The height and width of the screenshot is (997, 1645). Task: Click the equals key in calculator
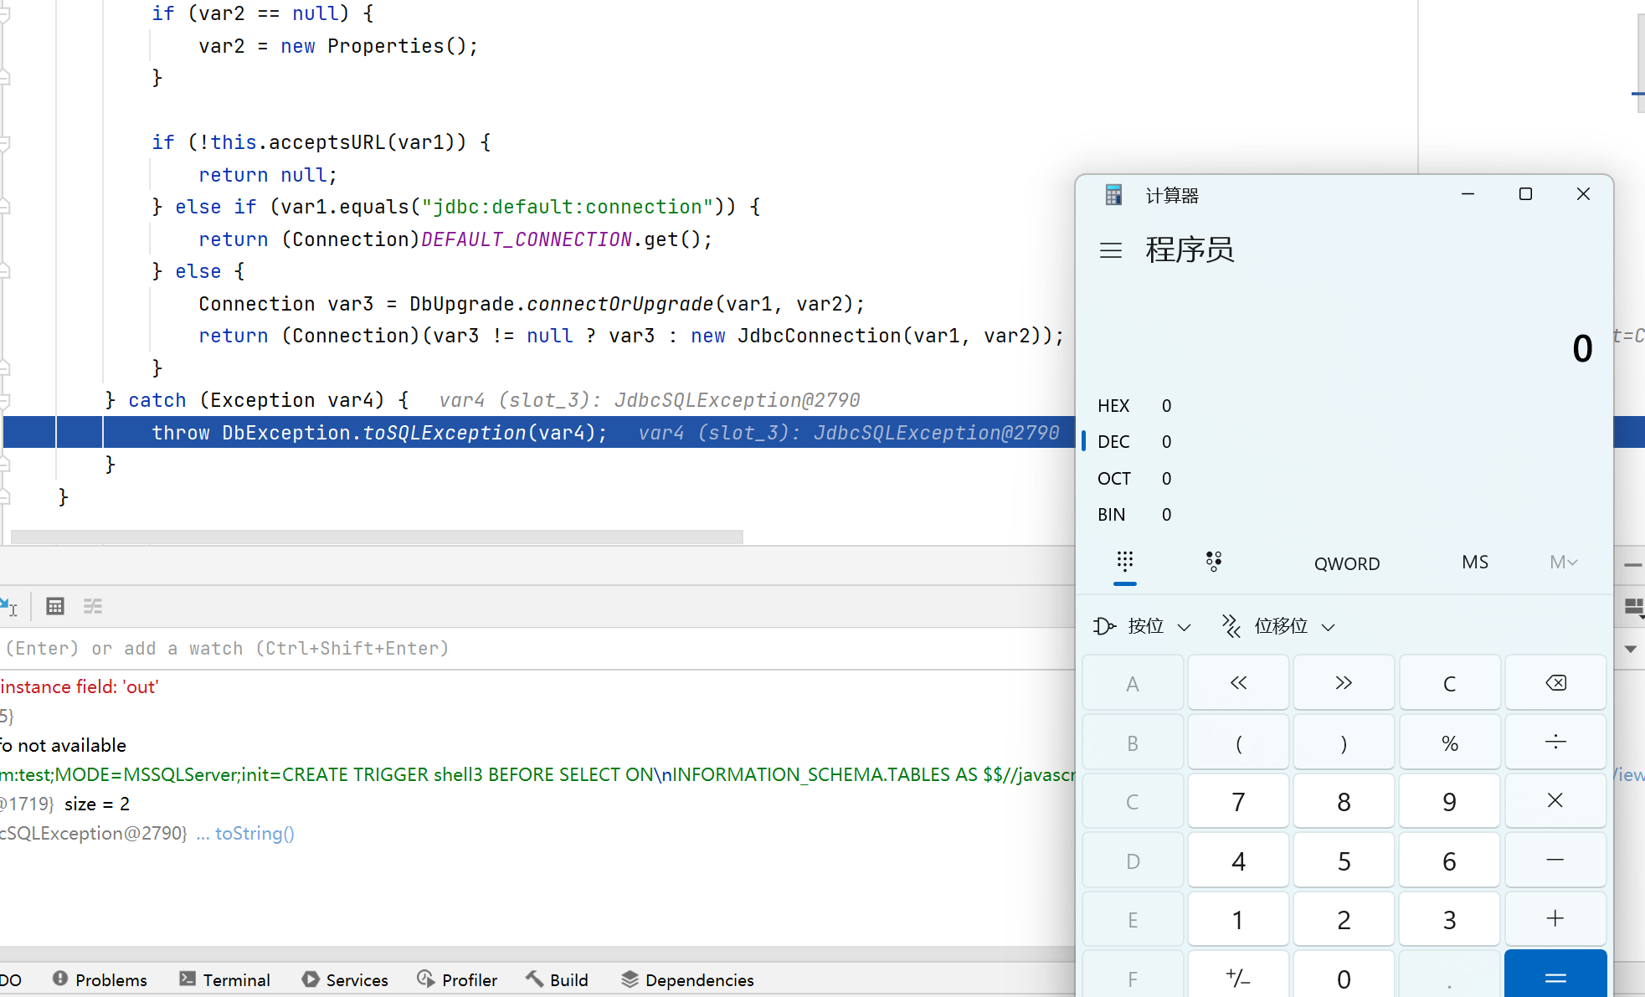[x=1555, y=975]
